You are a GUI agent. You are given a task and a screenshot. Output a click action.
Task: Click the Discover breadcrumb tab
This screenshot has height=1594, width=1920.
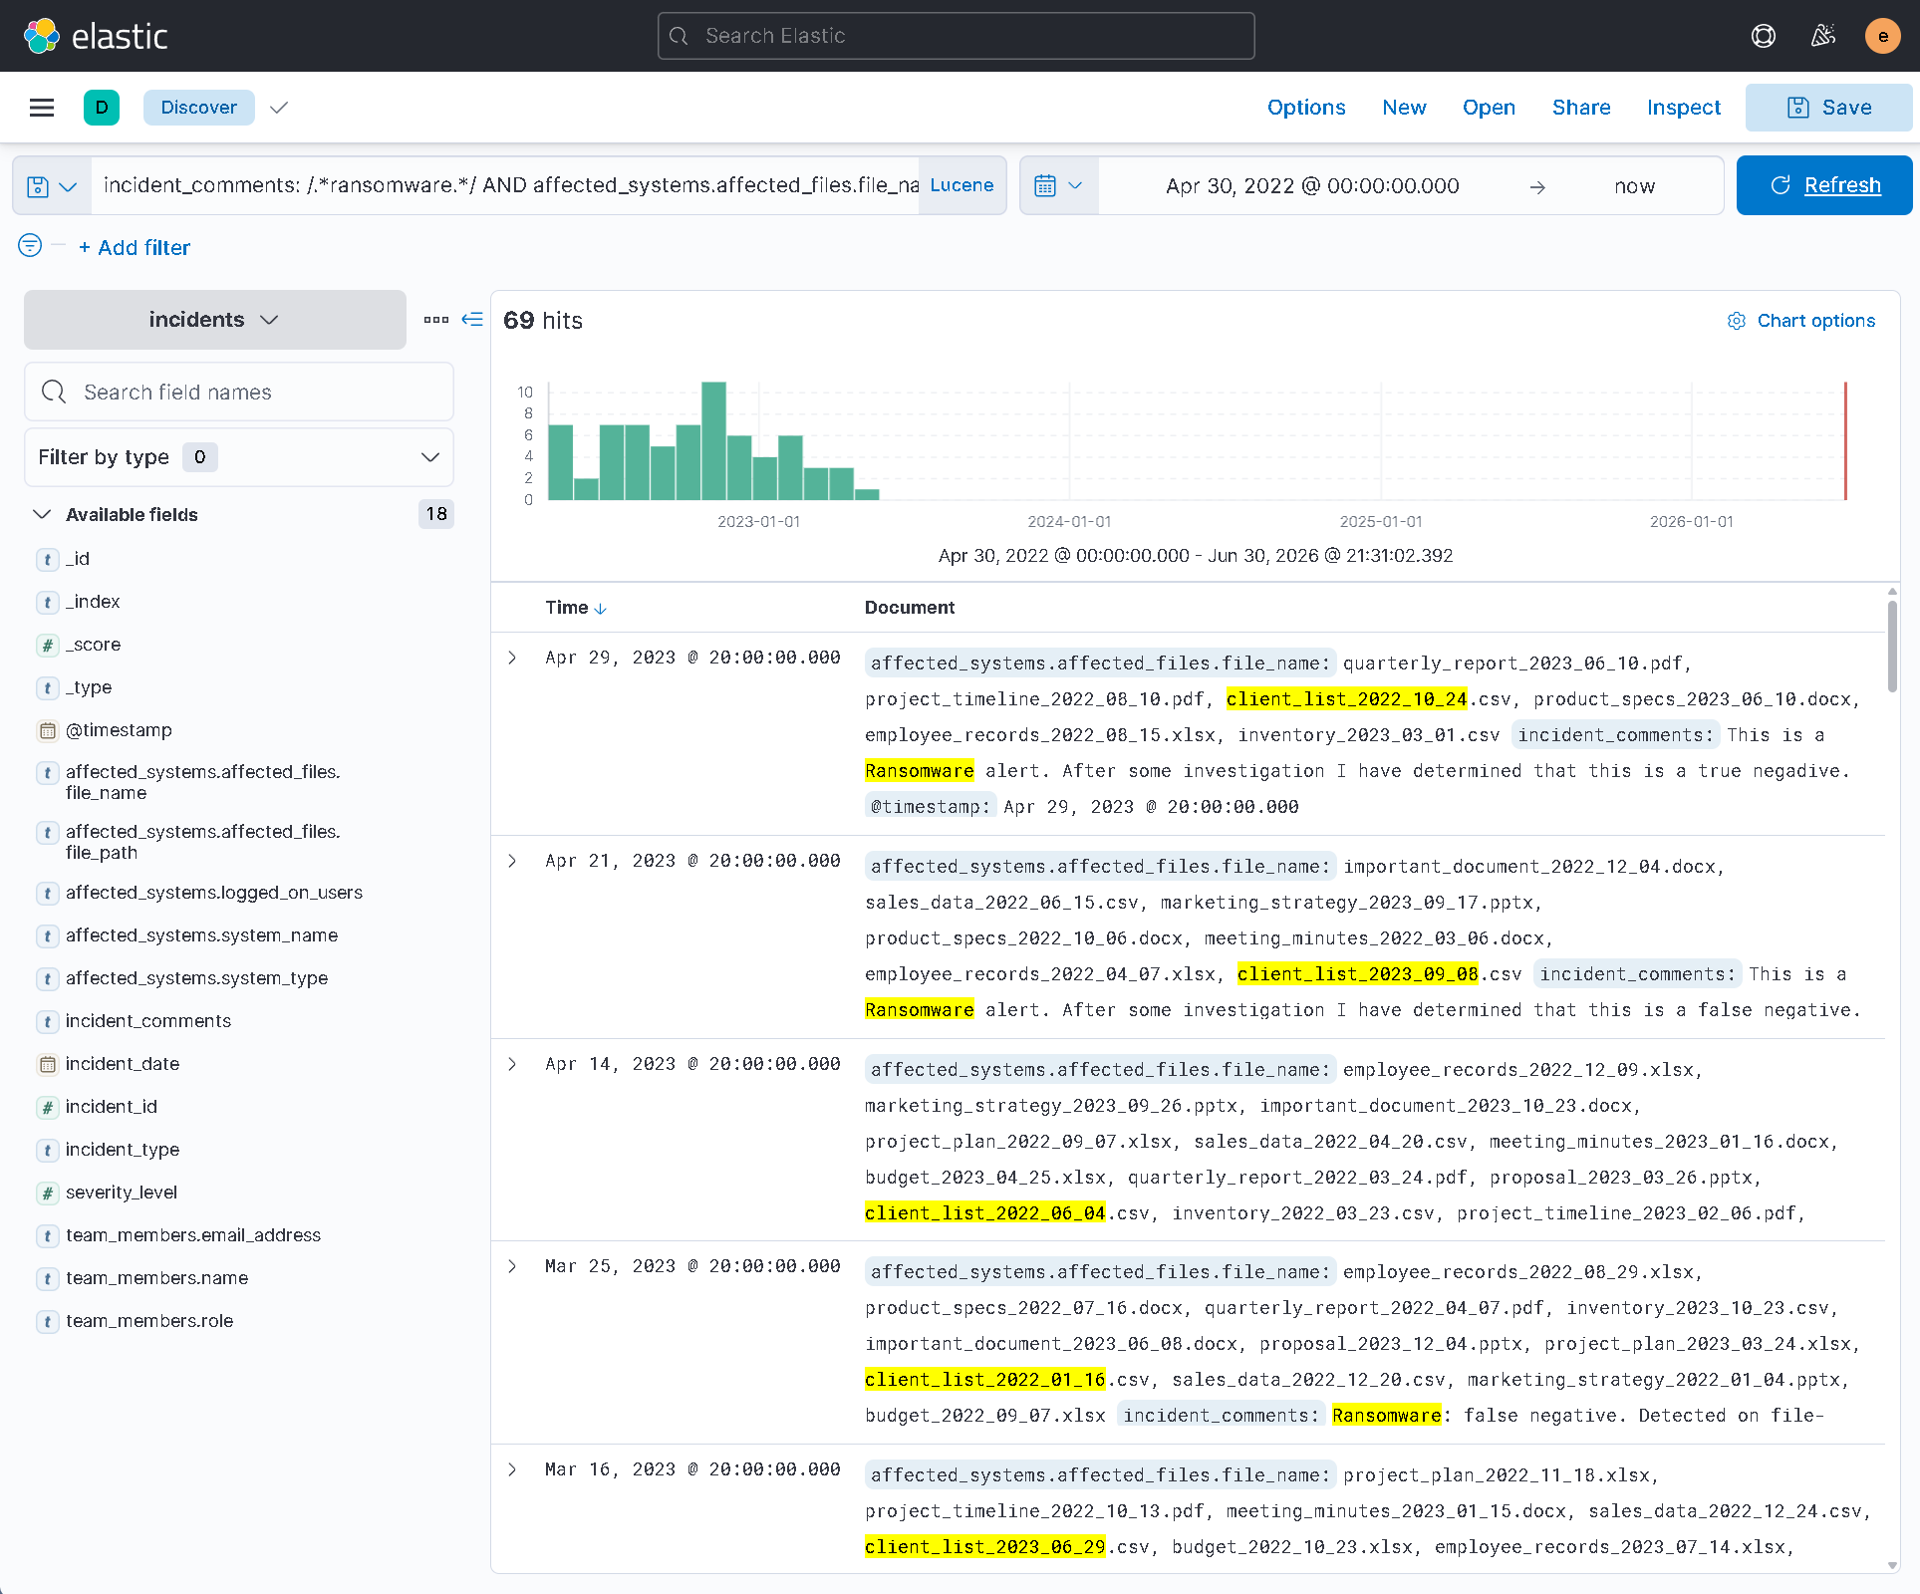click(x=199, y=108)
